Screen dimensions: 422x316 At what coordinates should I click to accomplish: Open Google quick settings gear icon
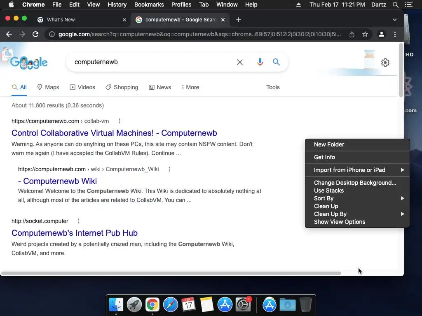385,63
